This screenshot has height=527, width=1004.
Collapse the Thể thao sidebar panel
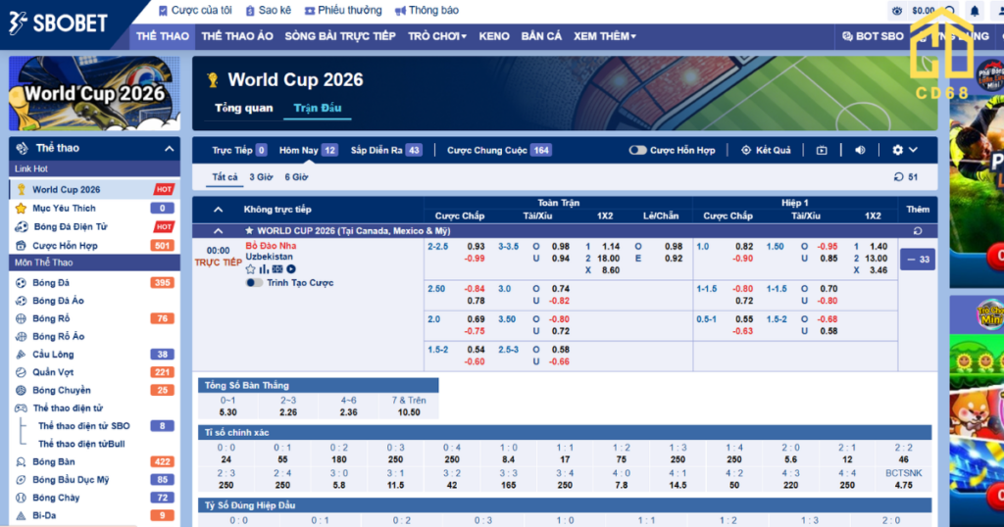click(169, 148)
